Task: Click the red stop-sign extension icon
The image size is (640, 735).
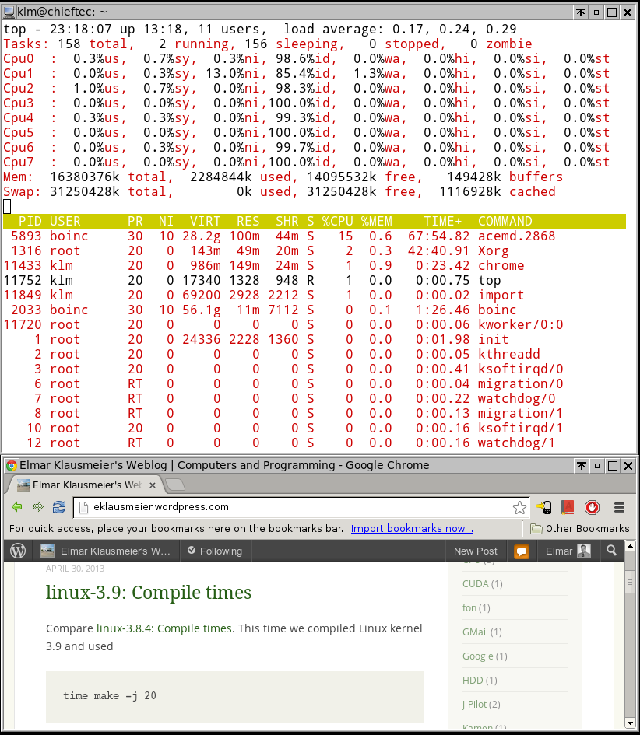Action: 593,508
